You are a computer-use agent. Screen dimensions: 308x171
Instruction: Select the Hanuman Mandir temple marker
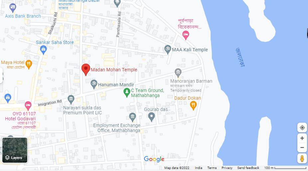point(94,84)
